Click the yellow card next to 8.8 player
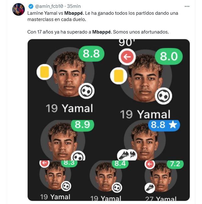The width and height of the screenshot is (202, 204). click(x=45, y=72)
